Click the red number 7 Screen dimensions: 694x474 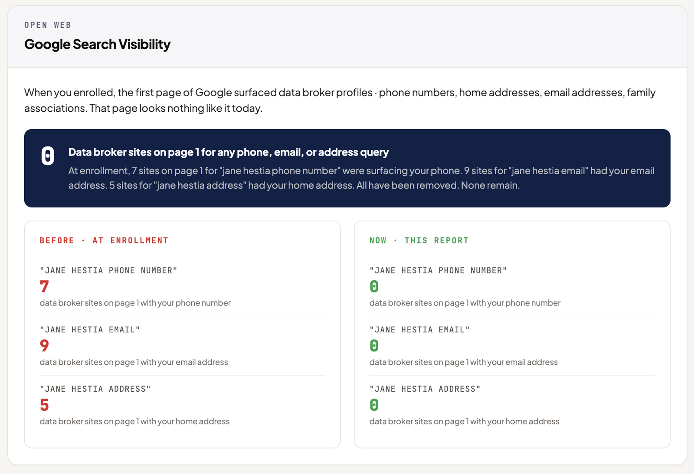point(44,286)
